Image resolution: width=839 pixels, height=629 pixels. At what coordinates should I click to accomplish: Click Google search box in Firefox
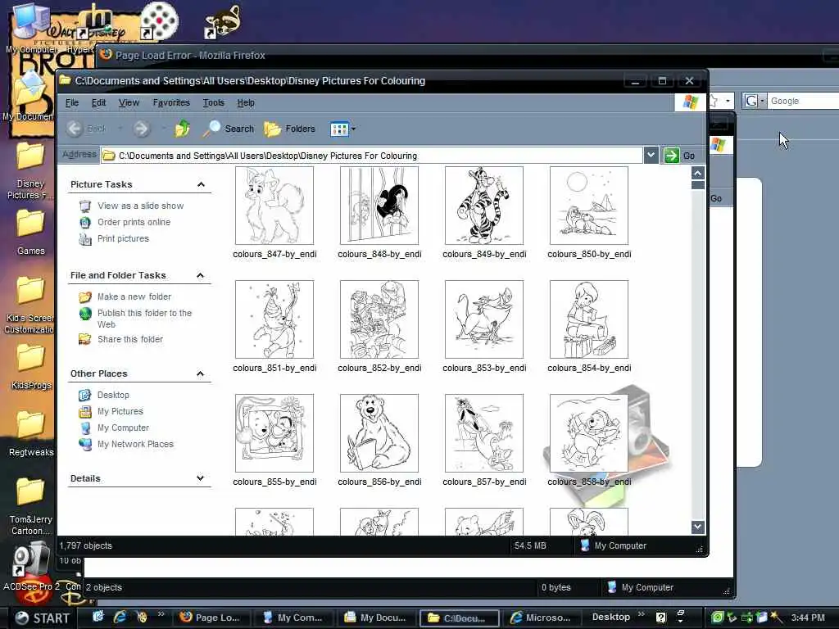803,101
